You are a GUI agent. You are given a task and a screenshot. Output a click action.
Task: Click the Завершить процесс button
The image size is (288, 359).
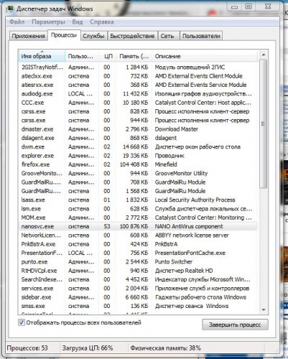tap(235, 325)
